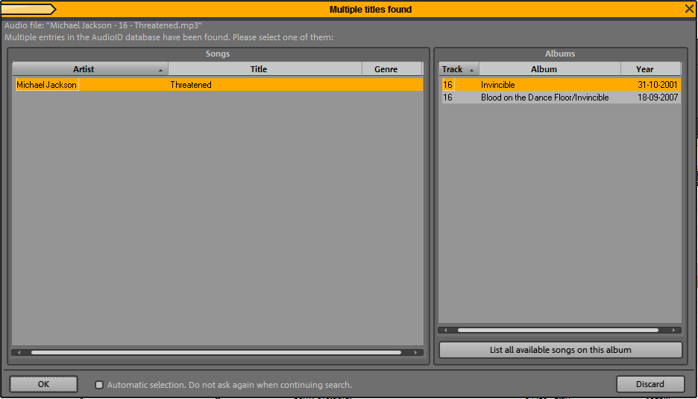List all available songs on this album
698x399 pixels.
tap(561, 350)
